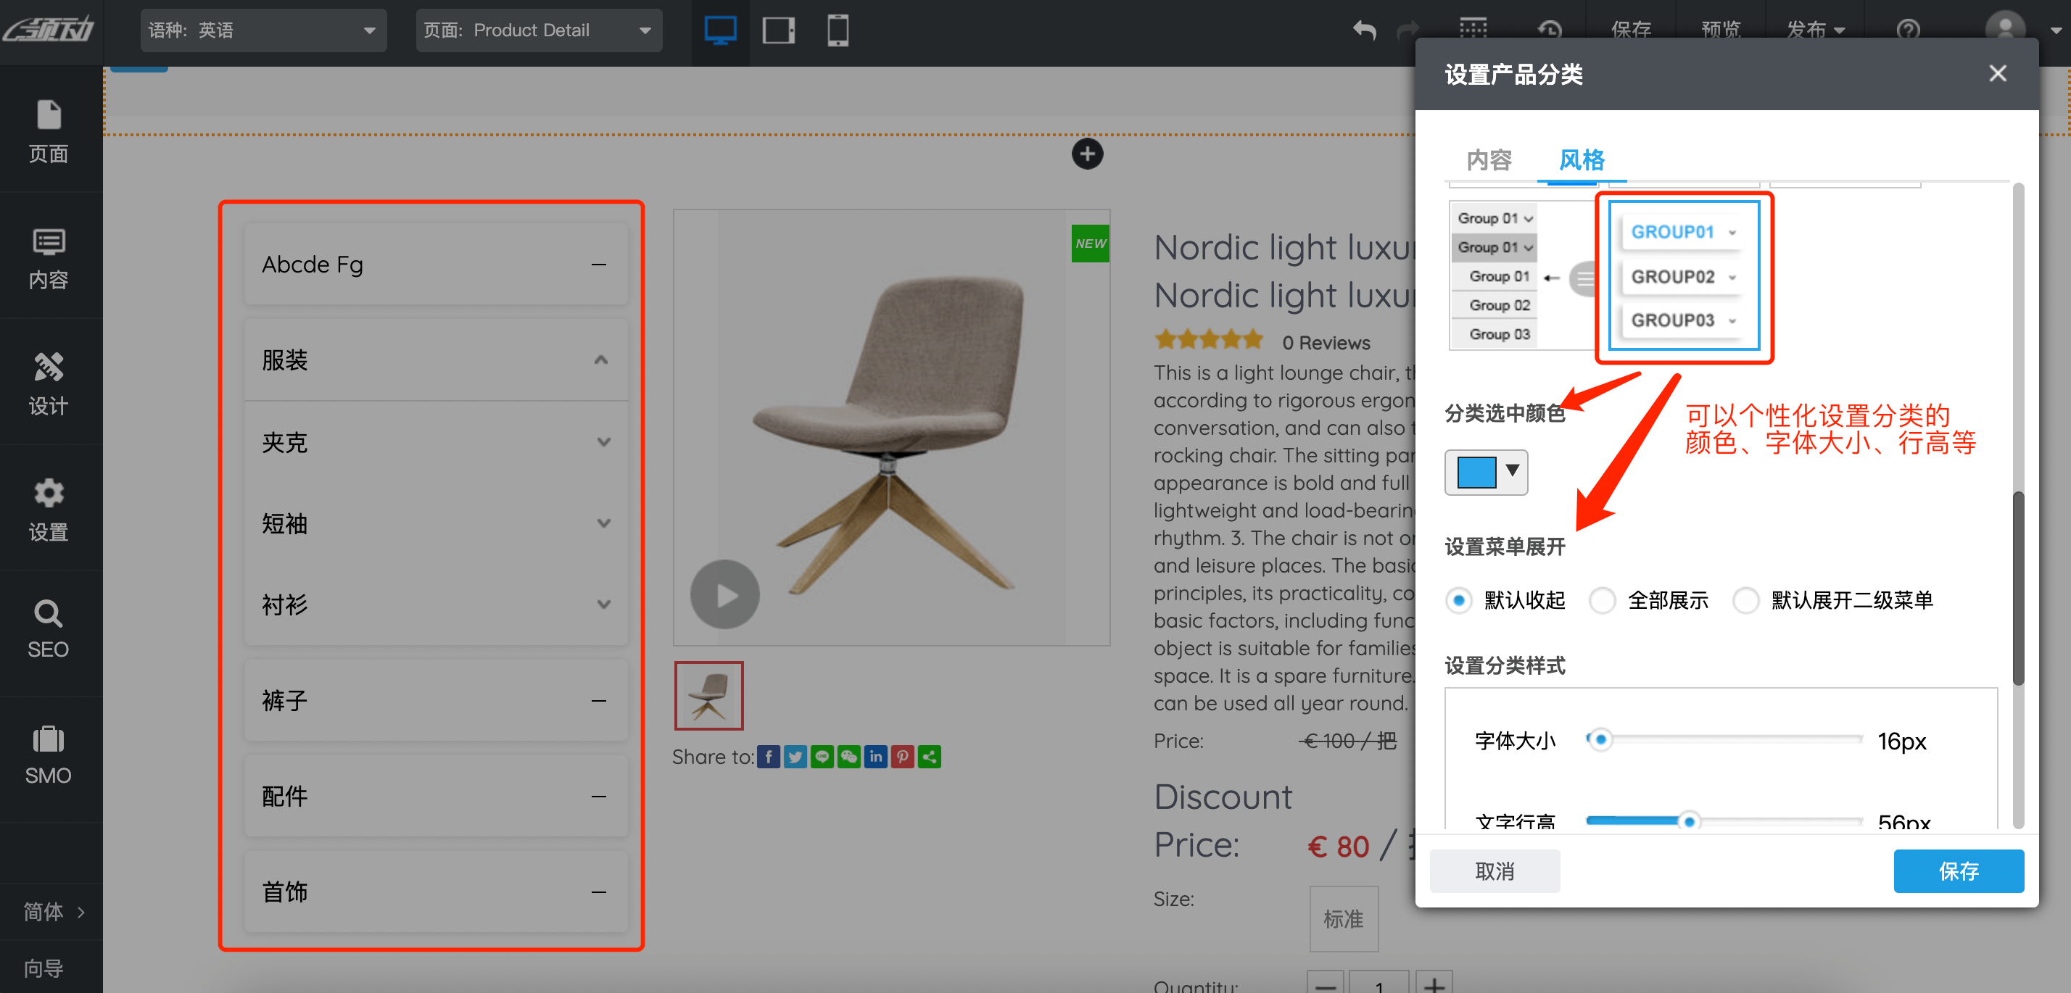Viewport: 2071px width, 993px height.
Task: Expand the 夹克 category chevron
Action: (x=604, y=442)
